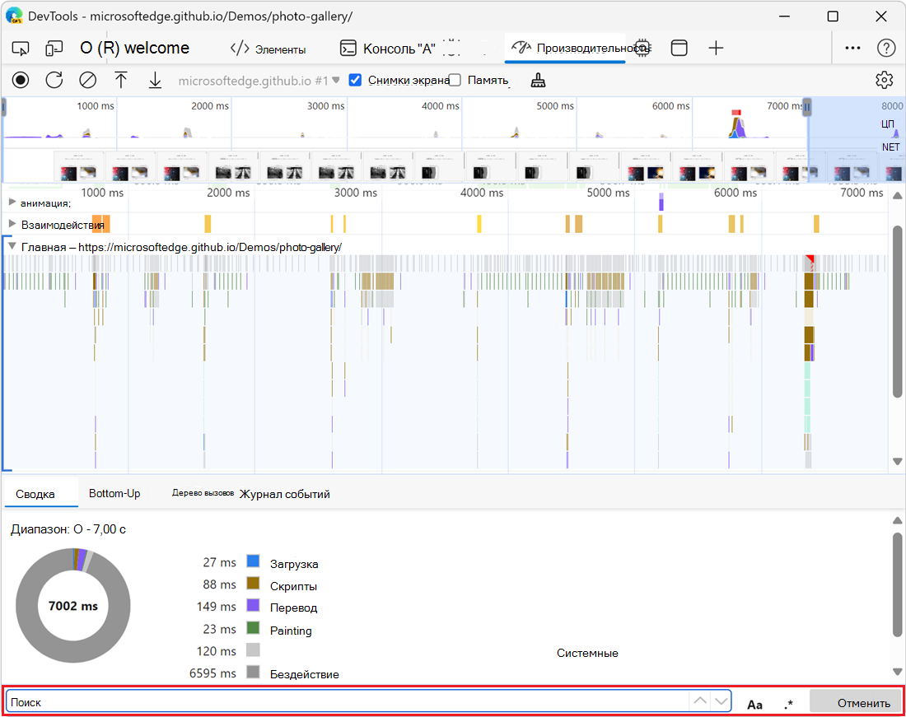Switch to the Bottom-Up tab

[114, 493]
